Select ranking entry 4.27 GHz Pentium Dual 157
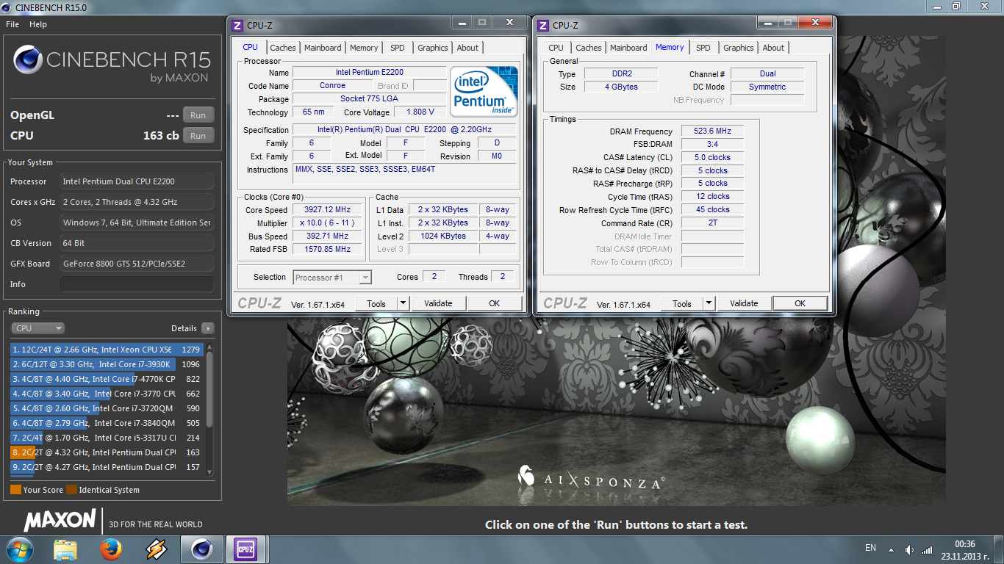Image resolution: width=1004 pixels, height=564 pixels. [x=107, y=467]
